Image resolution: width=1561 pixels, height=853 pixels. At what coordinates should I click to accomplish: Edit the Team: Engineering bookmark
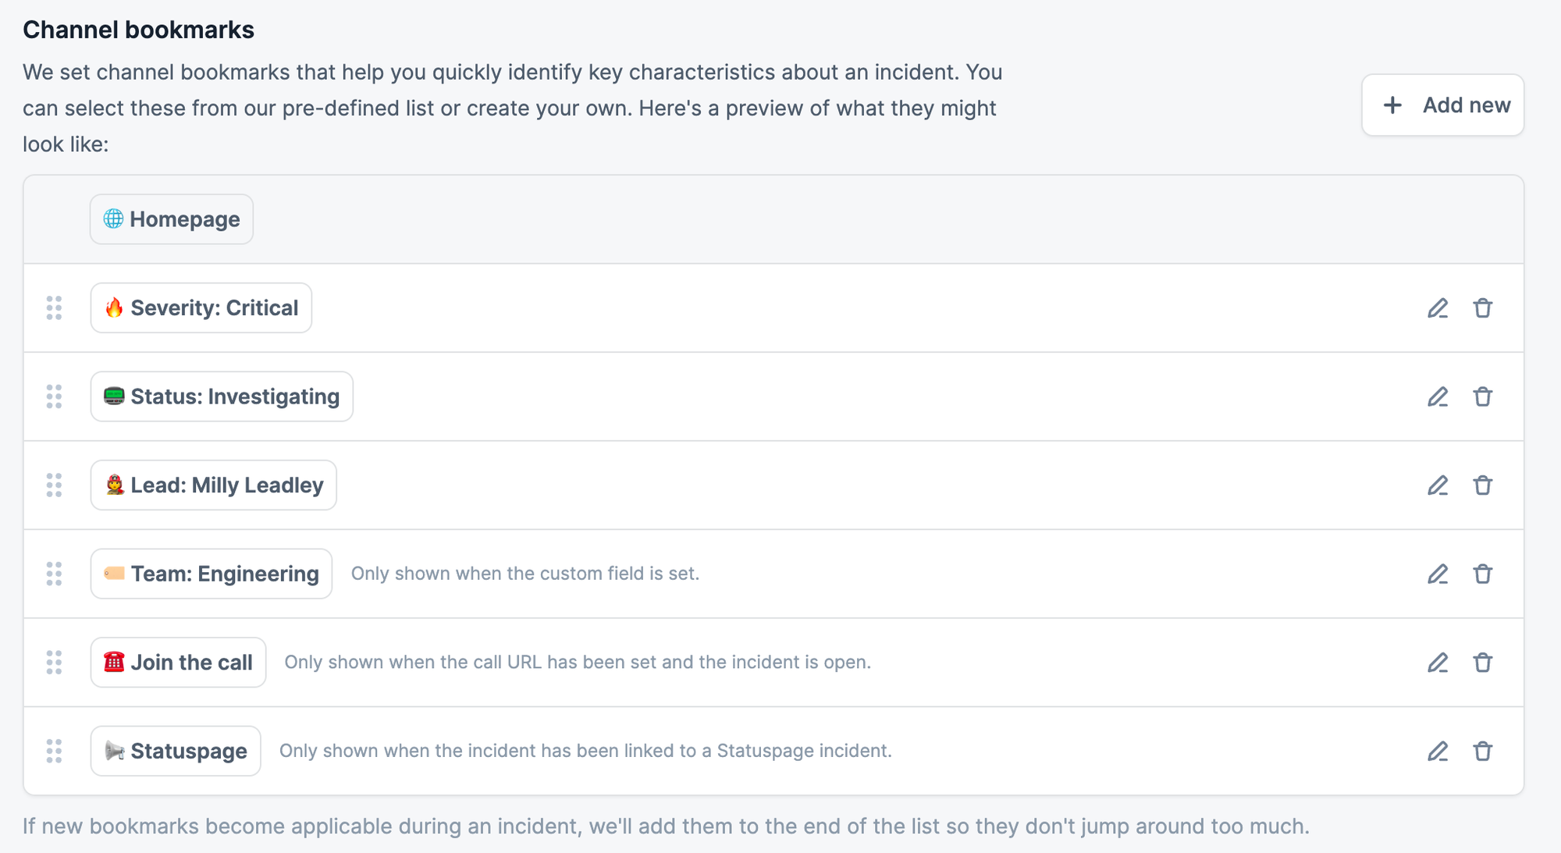pyautogui.click(x=1438, y=574)
